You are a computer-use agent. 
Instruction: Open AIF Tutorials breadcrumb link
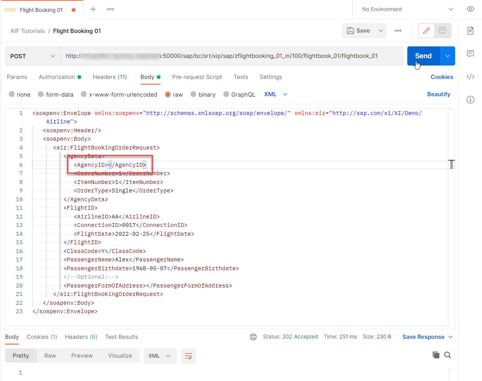[x=28, y=31]
